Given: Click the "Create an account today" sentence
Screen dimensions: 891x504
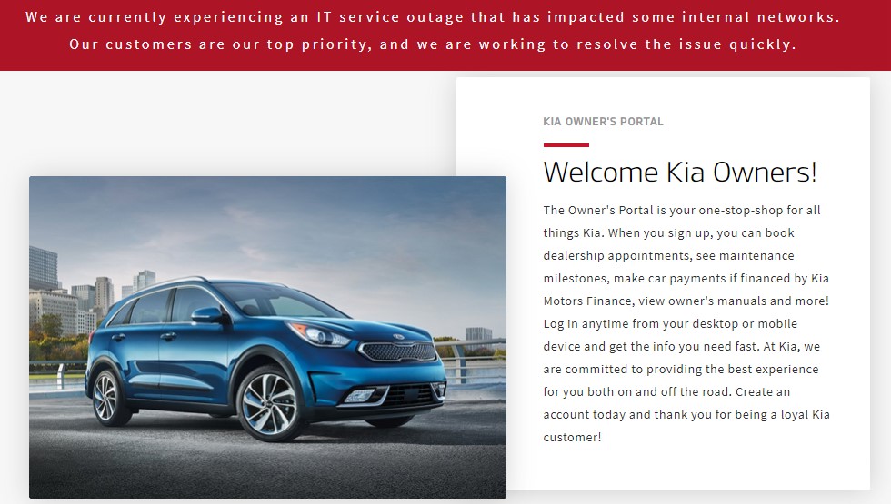Looking at the screenshot, I should (686, 403).
